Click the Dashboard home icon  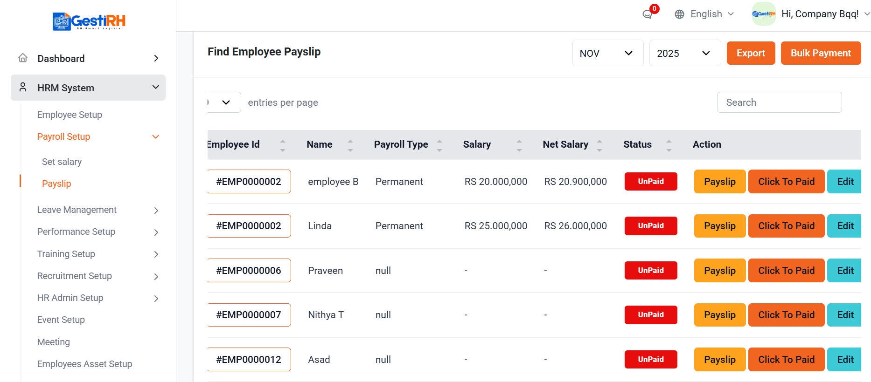[x=23, y=58]
